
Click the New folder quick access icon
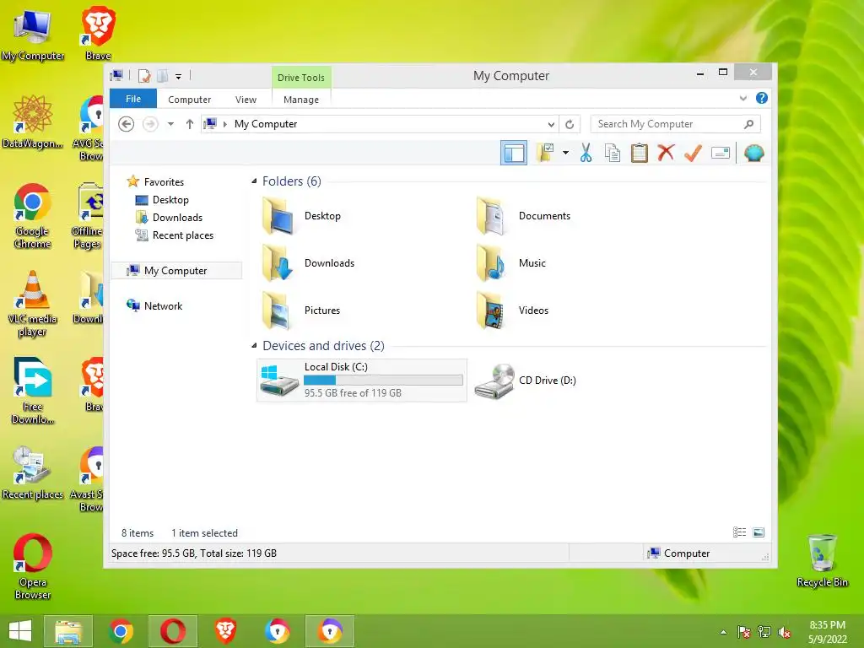tap(162, 76)
